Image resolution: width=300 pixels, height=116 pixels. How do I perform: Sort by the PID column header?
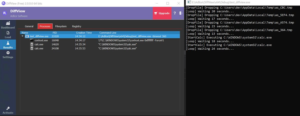[x=55, y=33]
